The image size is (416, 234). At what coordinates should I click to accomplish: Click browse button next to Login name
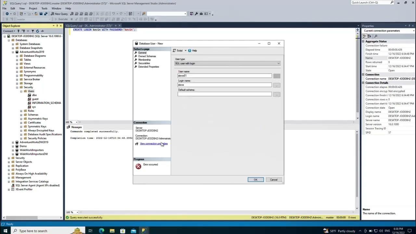277,85
